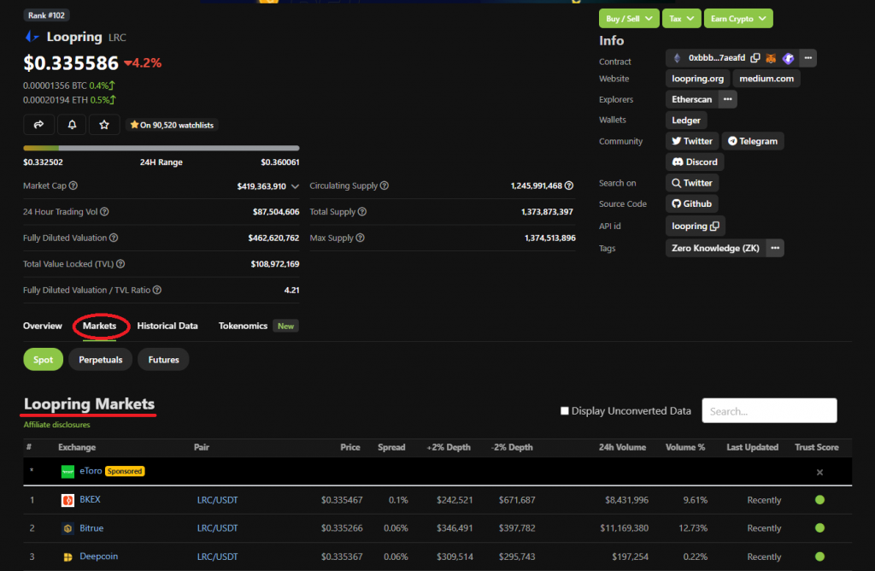The height and width of the screenshot is (571, 875).
Task: Enable Display Unconverted Data checkbox
Action: [x=565, y=411]
